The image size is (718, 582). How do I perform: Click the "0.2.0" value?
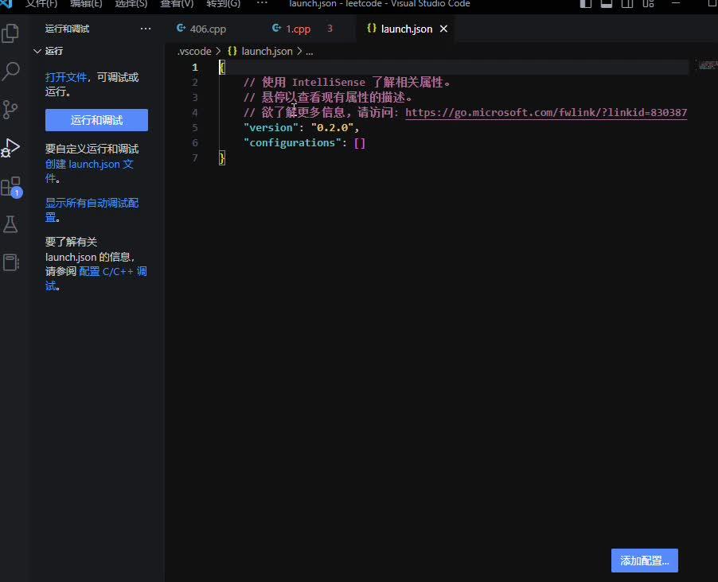point(333,128)
